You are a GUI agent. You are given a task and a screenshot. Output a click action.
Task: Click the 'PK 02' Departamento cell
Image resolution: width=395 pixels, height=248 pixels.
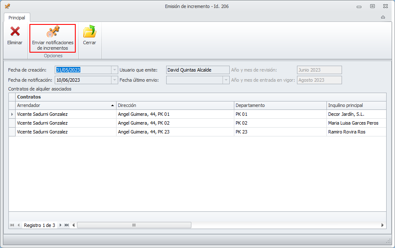tap(280, 123)
